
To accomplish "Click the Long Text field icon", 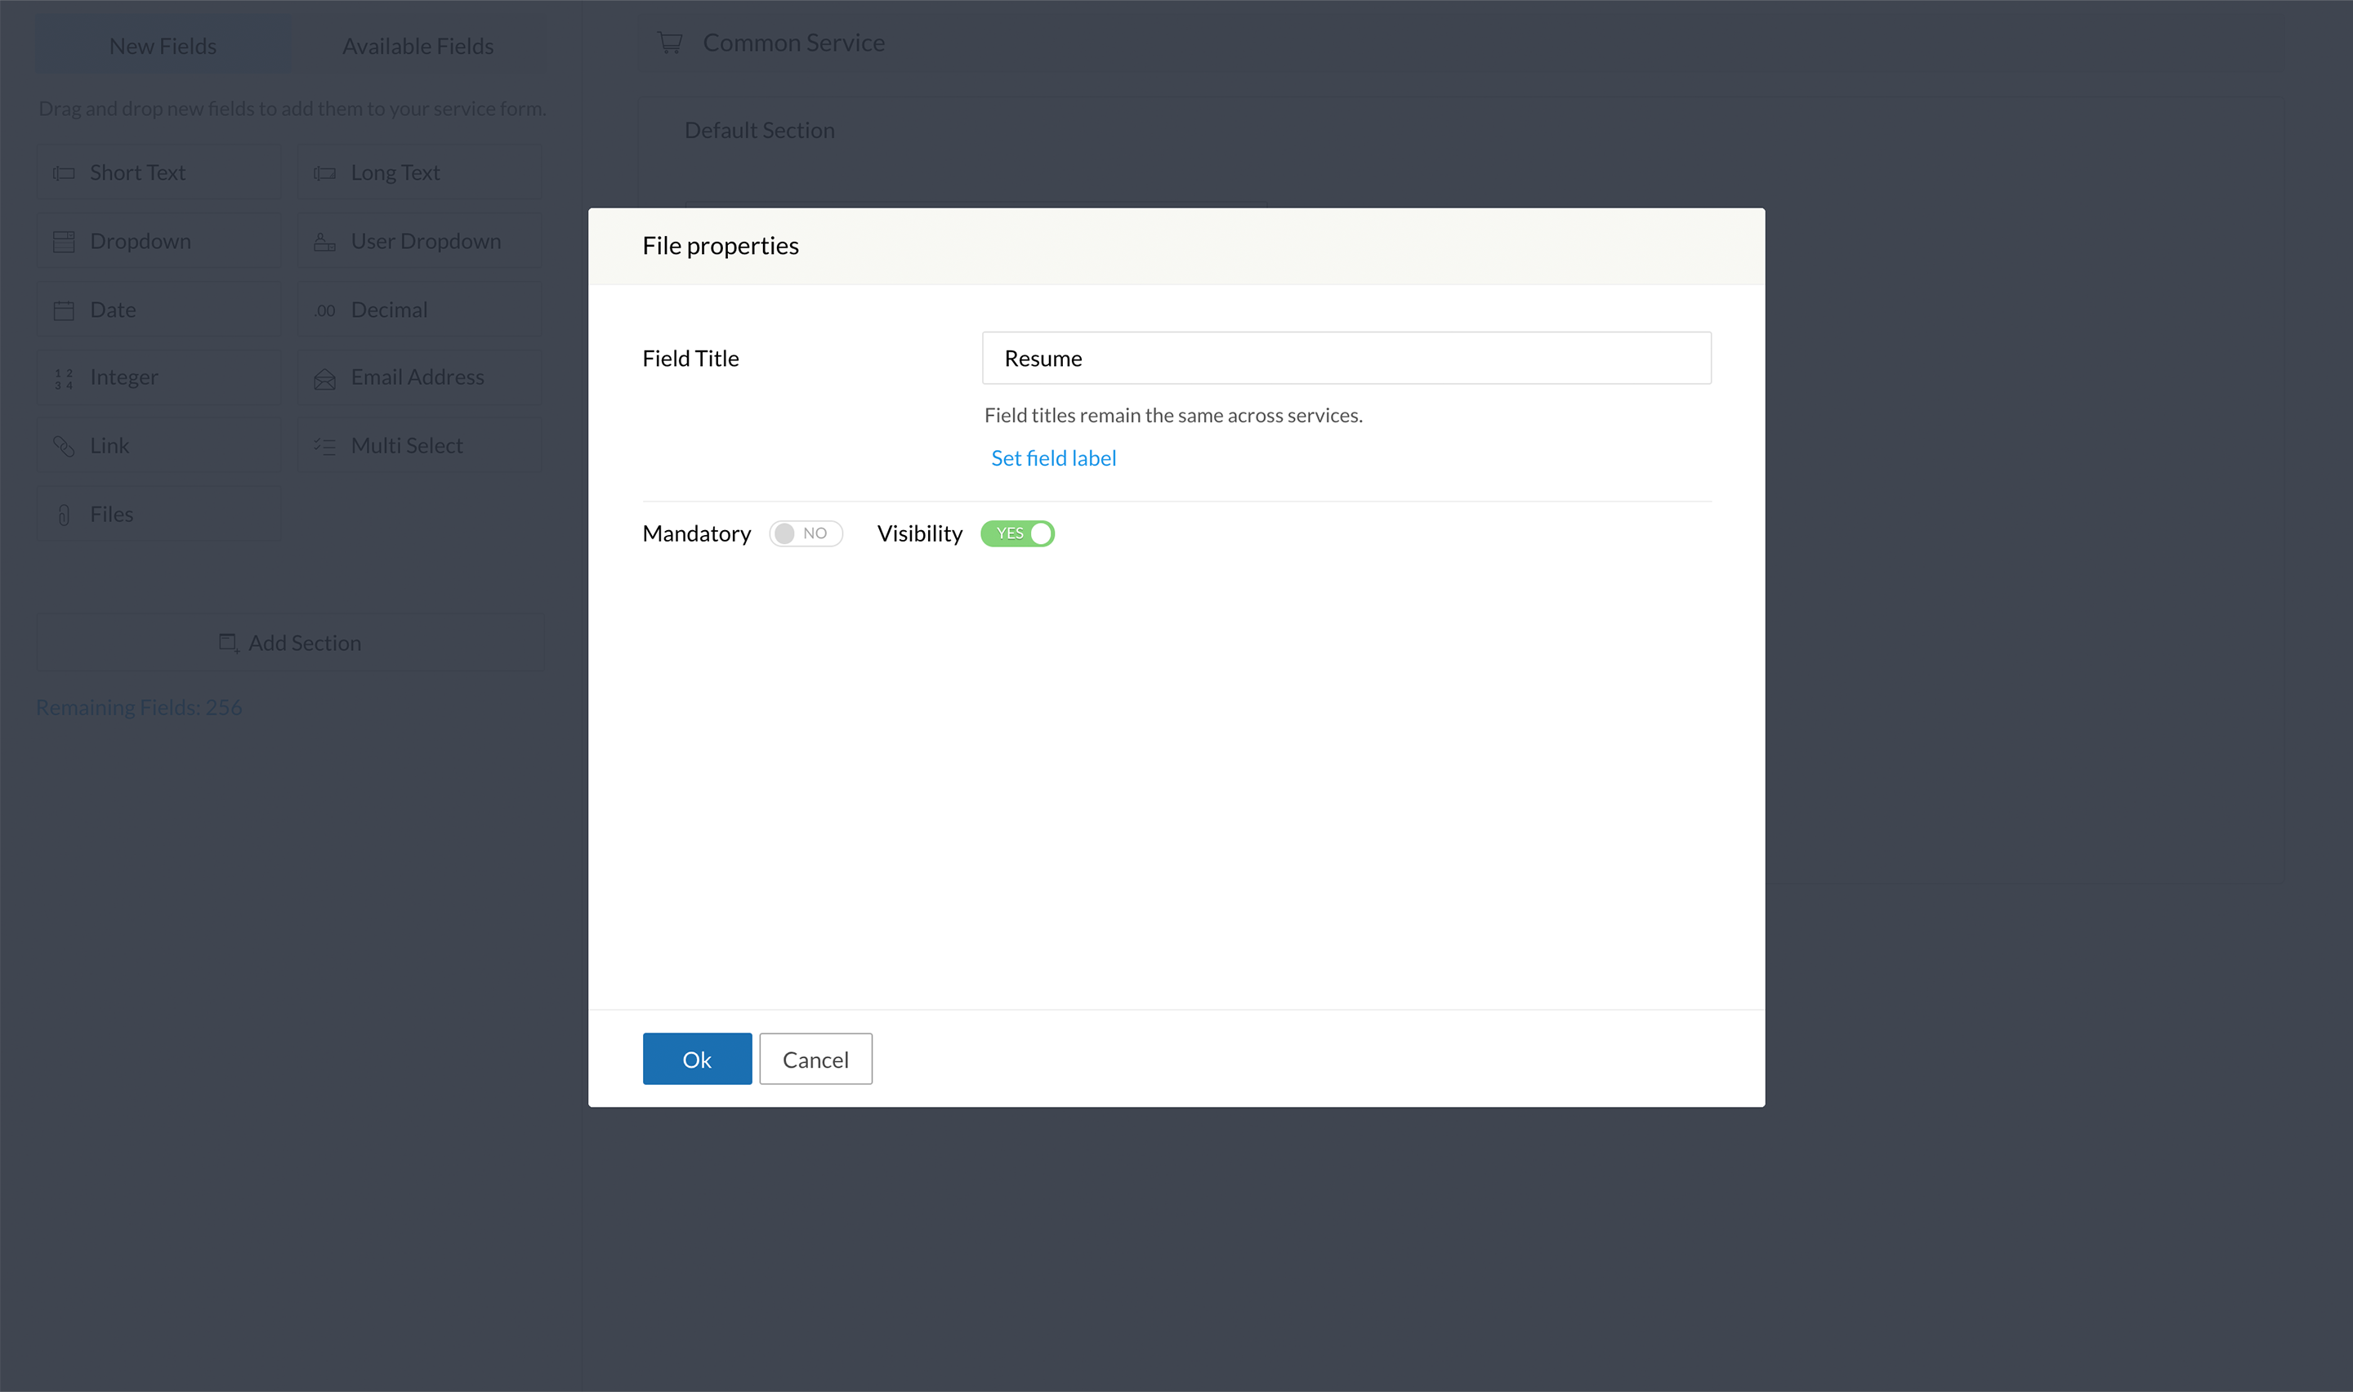I will (324, 173).
